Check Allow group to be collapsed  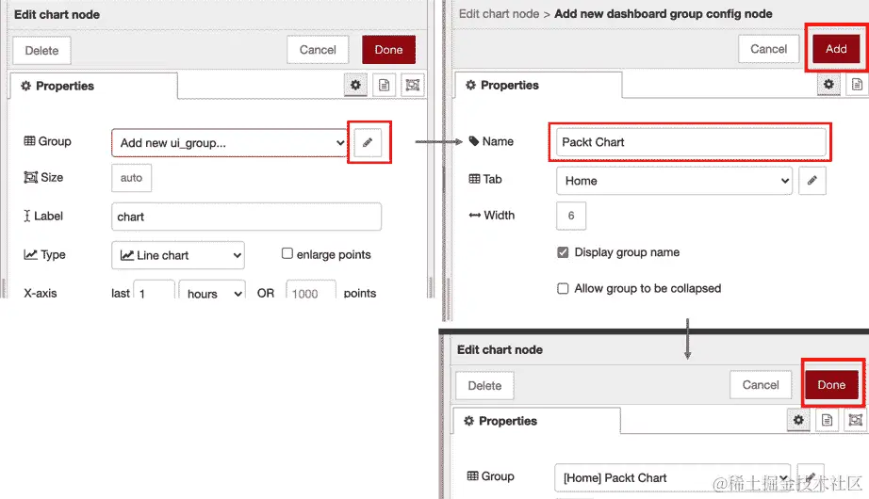[563, 288]
